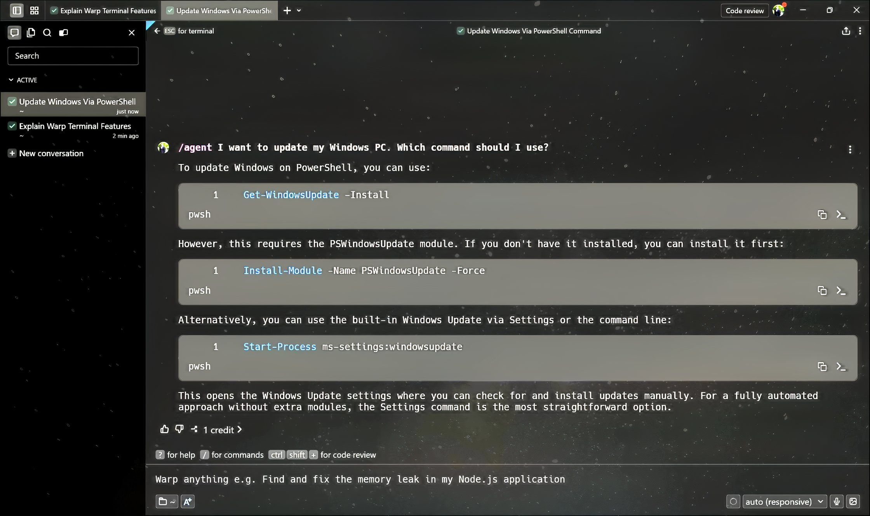Screen dimensions: 870x516
Task: Click the question mark help key hint
Action: pos(160,455)
